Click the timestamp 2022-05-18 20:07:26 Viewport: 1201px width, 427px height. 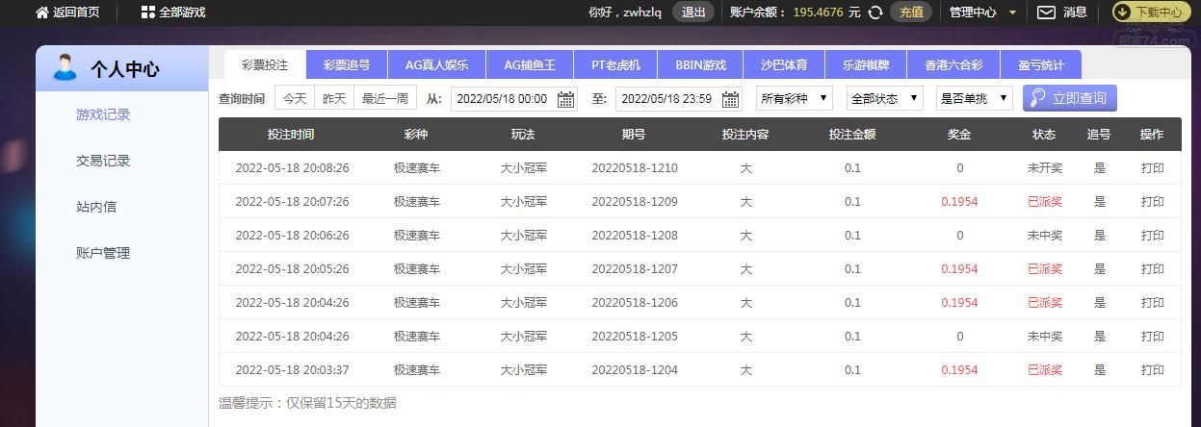pos(292,202)
